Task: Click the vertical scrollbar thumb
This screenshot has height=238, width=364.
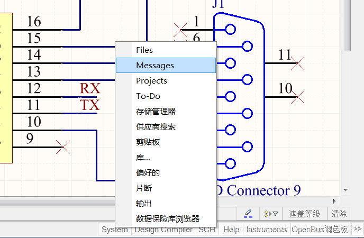Action: click(345, 25)
